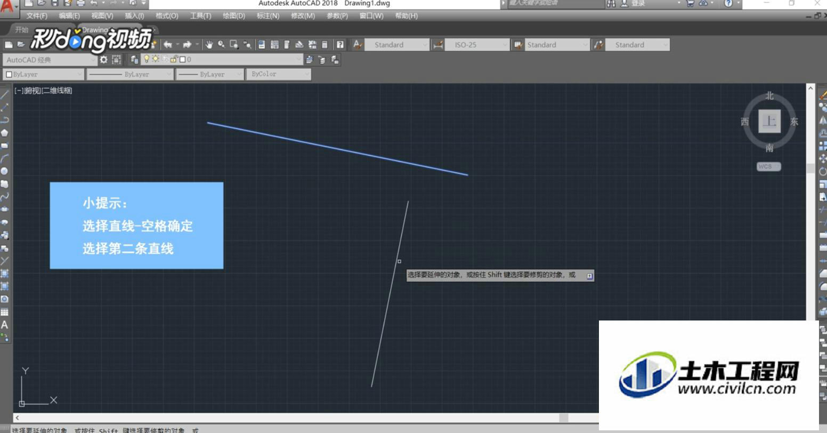Select the Ellipse tool
Screen dimensions: 827x433
[4, 210]
